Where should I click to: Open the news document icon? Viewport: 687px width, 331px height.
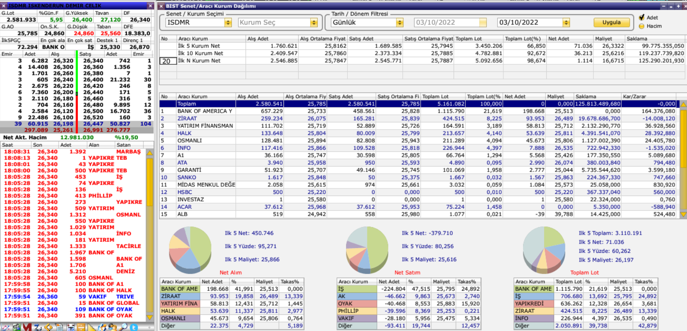pyautogui.click(x=59, y=327)
